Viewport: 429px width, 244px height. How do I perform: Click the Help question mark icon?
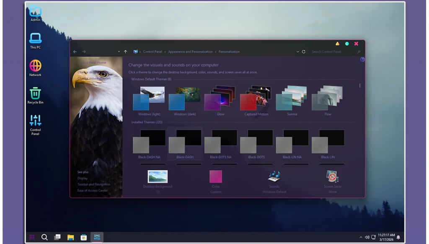pos(362,60)
